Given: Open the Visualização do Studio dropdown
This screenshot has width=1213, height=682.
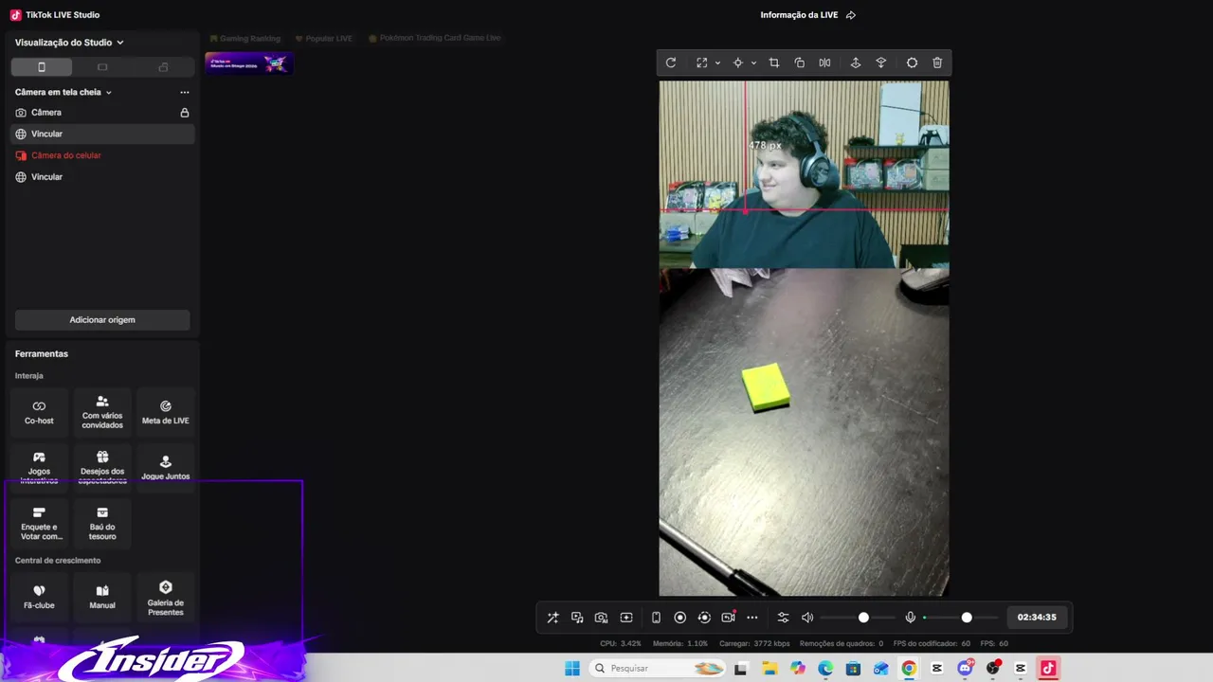Looking at the screenshot, I should [x=69, y=43].
